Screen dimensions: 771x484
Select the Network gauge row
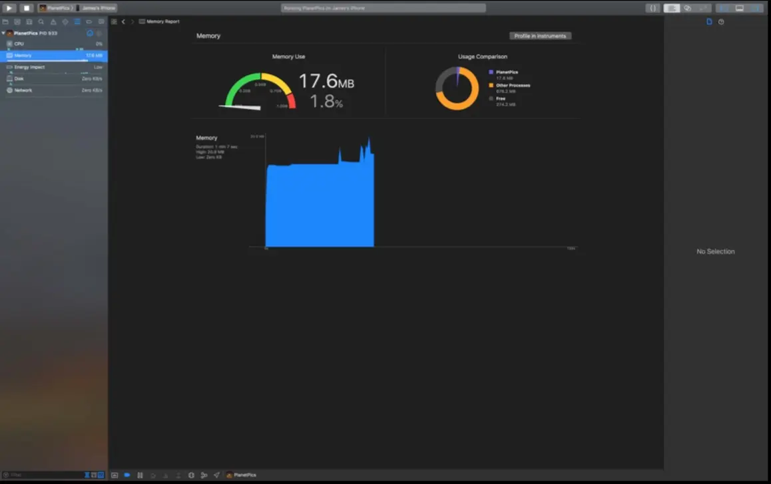click(x=54, y=90)
